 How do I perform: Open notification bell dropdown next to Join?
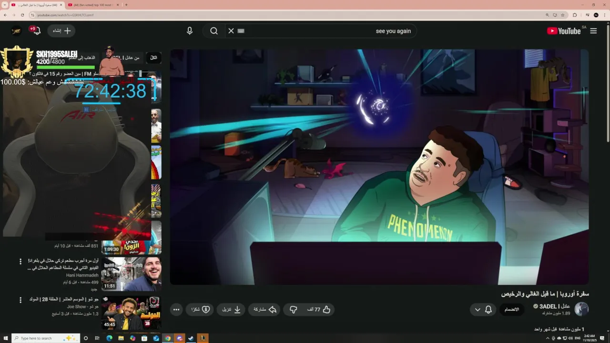(x=483, y=310)
